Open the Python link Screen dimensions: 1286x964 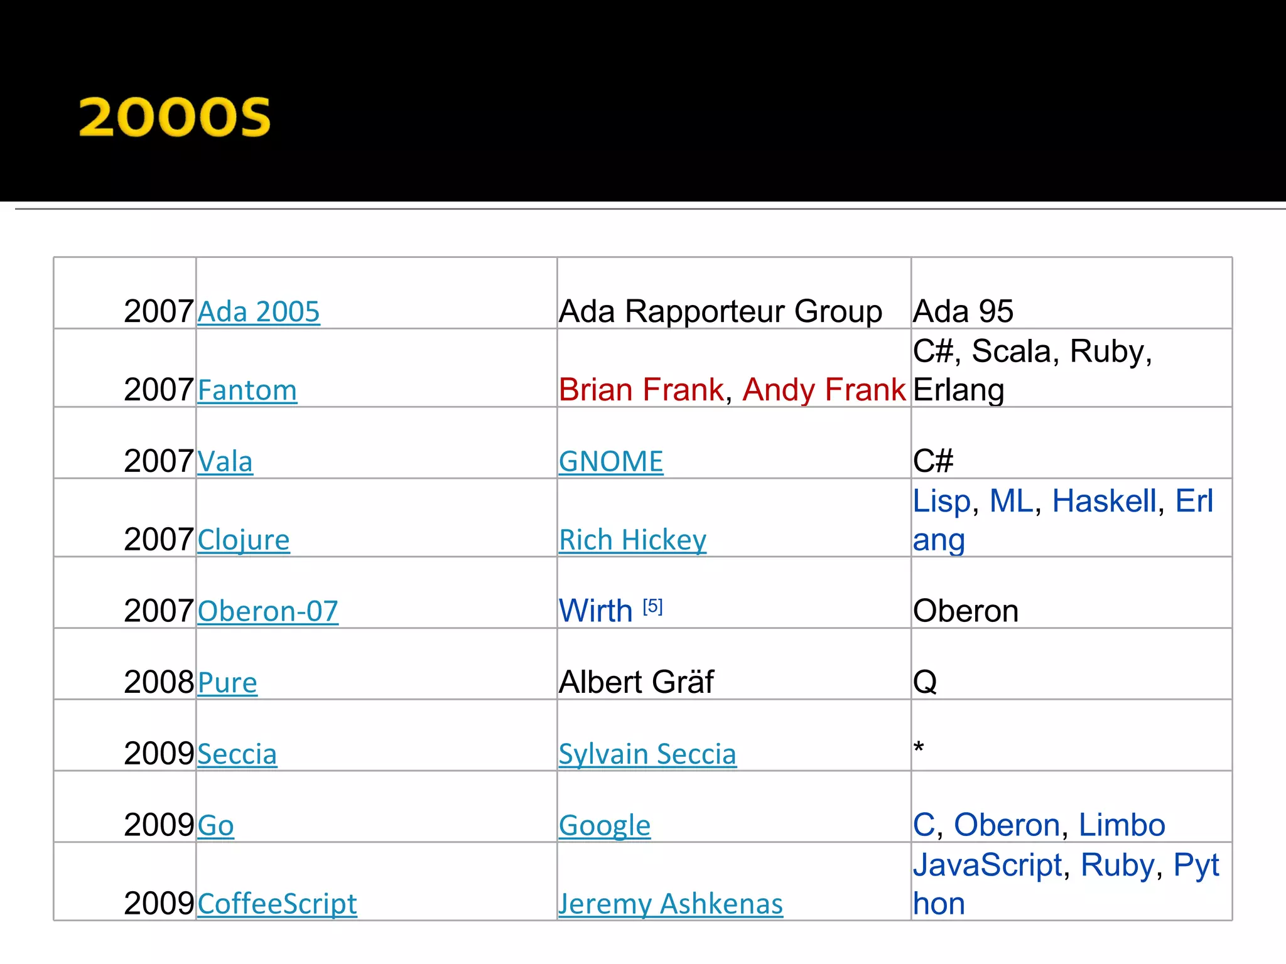click(x=1196, y=865)
